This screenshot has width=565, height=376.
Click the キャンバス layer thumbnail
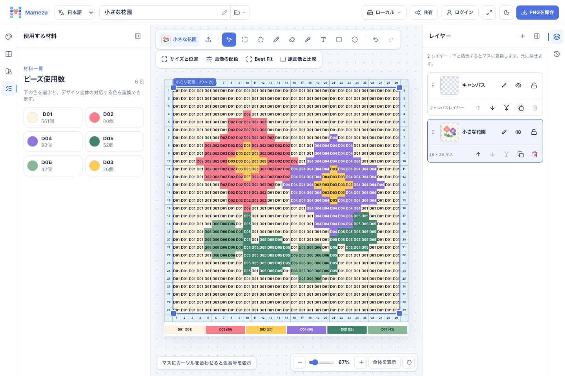point(450,85)
